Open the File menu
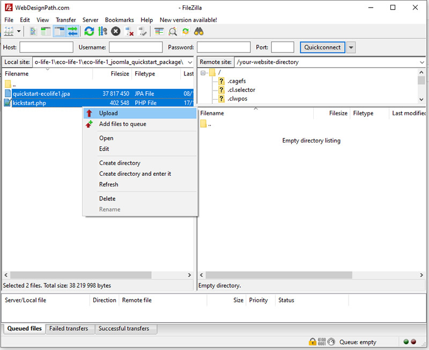The height and width of the screenshot is (350, 429). (x=9, y=20)
